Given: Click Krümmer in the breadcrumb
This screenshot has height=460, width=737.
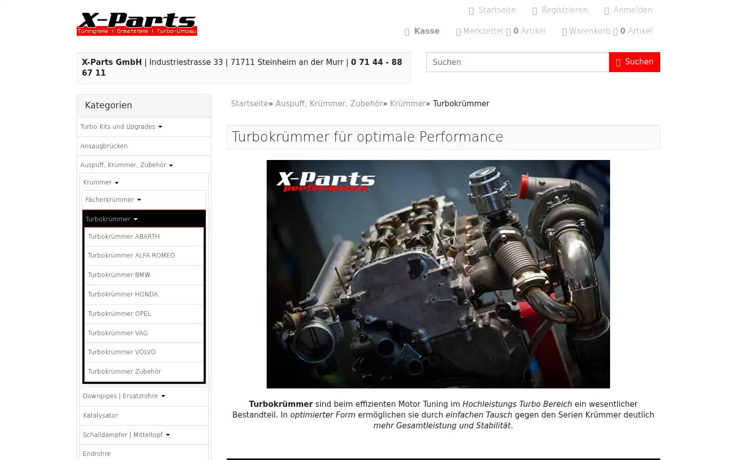Looking at the screenshot, I should point(408,104).
